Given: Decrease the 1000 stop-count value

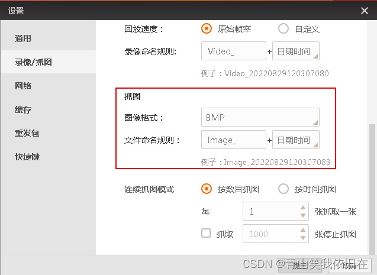Looking at the screenshot, I should [303, 238].
